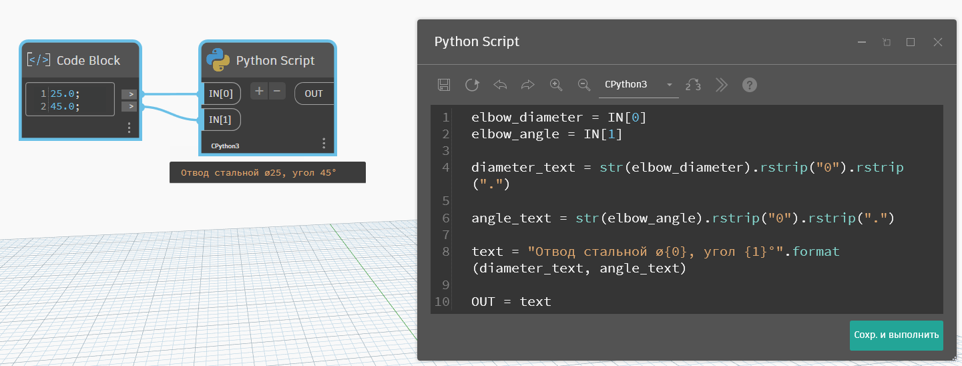Click the text = "Отвод стальной line
This screenshot has width=962, height=366.
(655, 260)
